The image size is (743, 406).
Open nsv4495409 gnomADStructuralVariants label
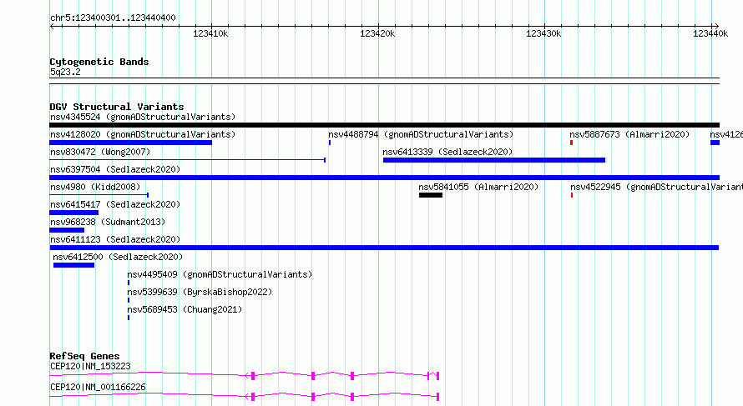pyautogui.click(x=220, y=274)
